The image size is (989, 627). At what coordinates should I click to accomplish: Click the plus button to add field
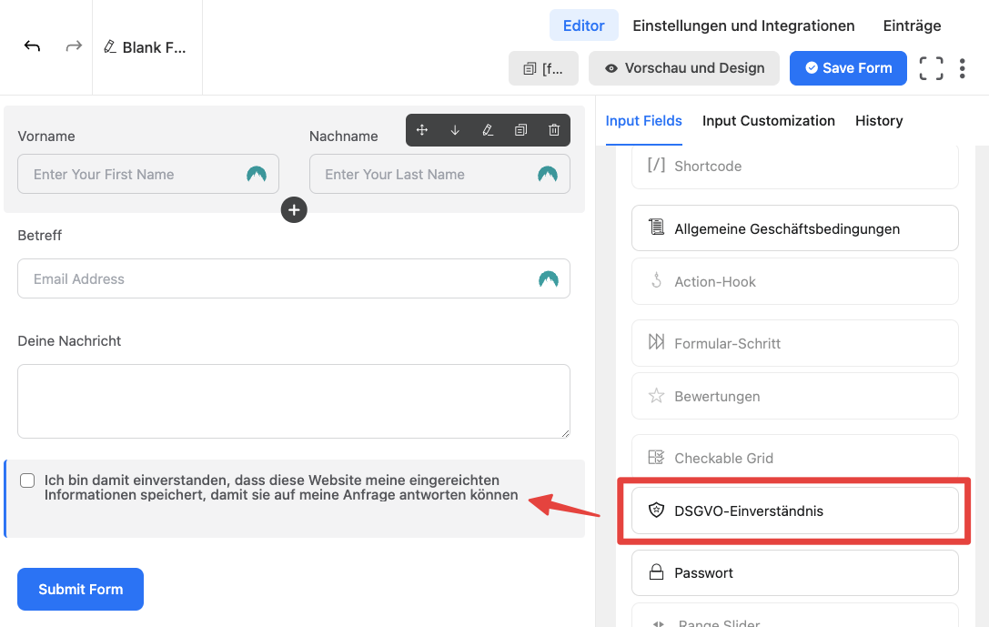294,210
